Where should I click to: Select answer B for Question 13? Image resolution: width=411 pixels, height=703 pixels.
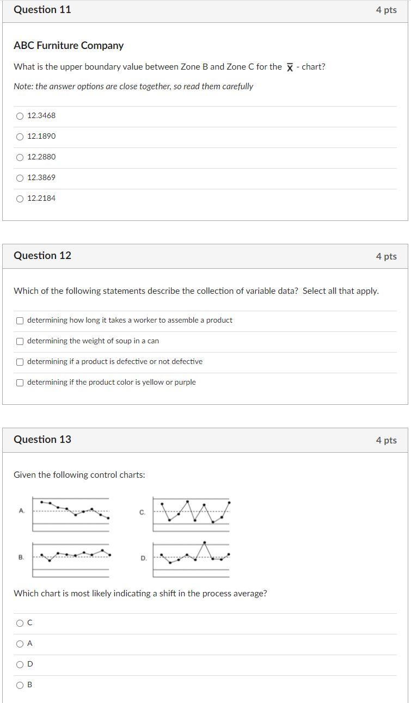[20, 685]
